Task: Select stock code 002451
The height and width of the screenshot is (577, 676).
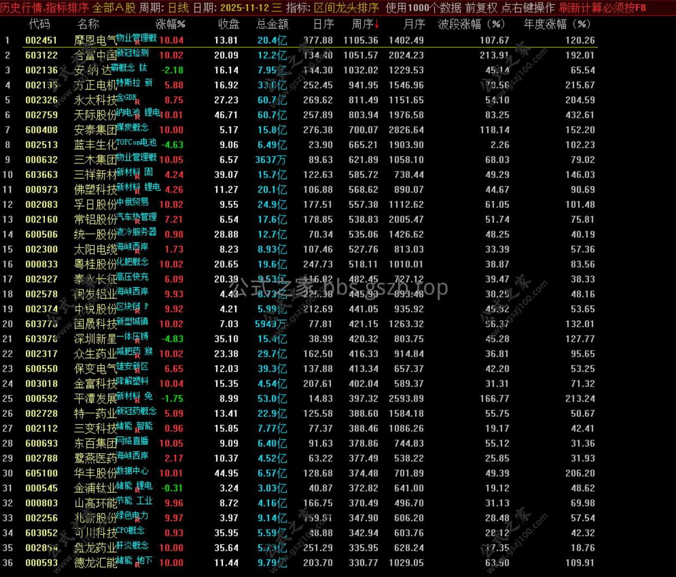Action: [x=41, y=40]
